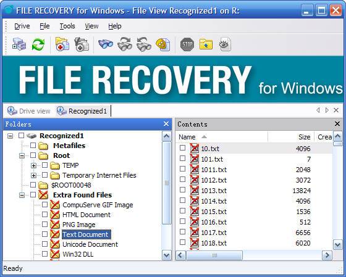
Task: Sort by Name column header
Action: (222, 137)
